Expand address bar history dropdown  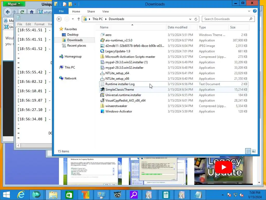point(190,19)
